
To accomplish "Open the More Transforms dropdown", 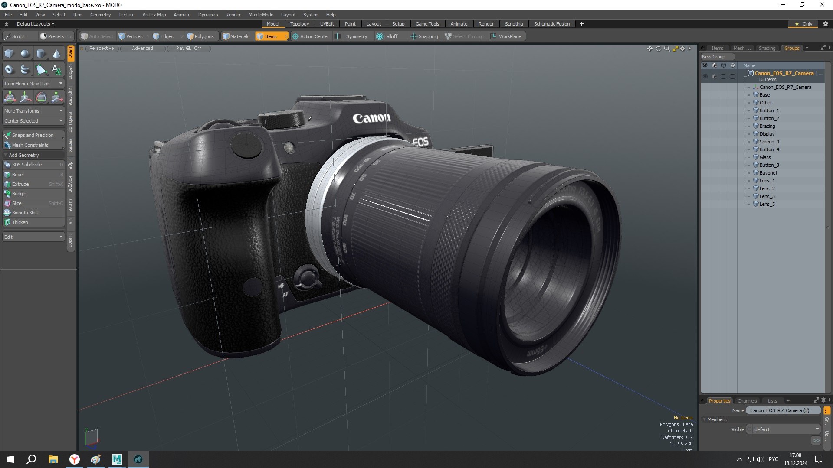I will pos(33,111).
